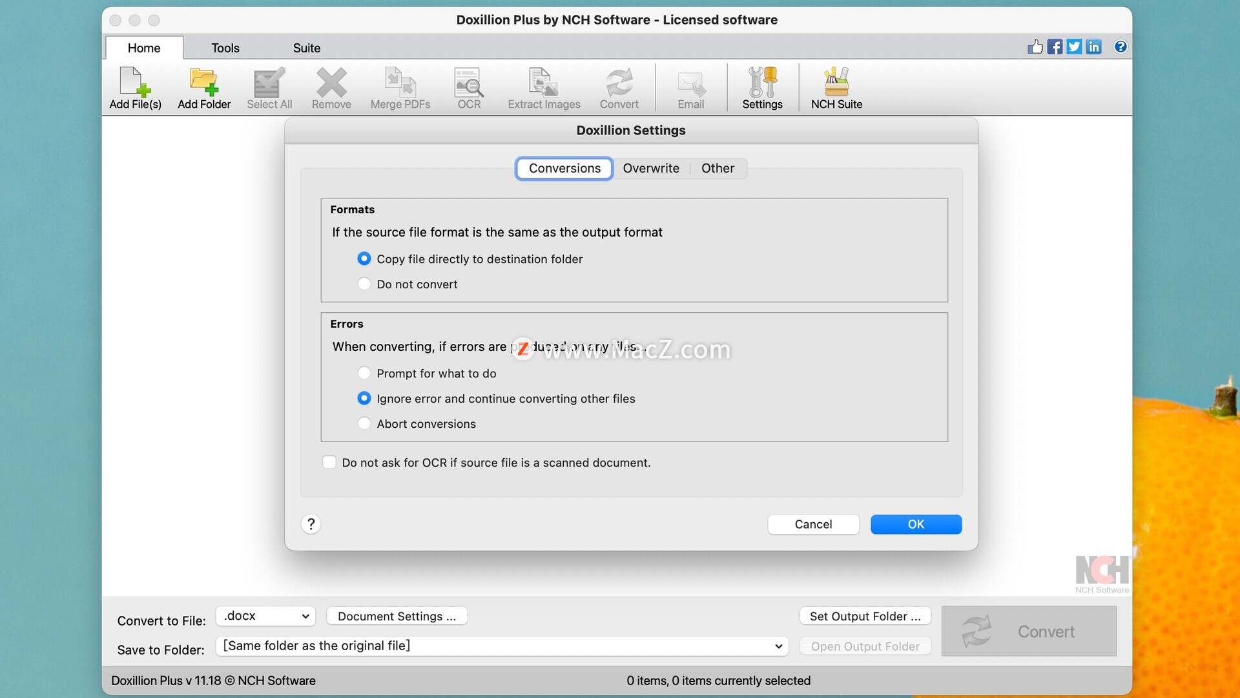Click the thumbs-up Like icon
1240x698 pixels.
pos(1035,47)
